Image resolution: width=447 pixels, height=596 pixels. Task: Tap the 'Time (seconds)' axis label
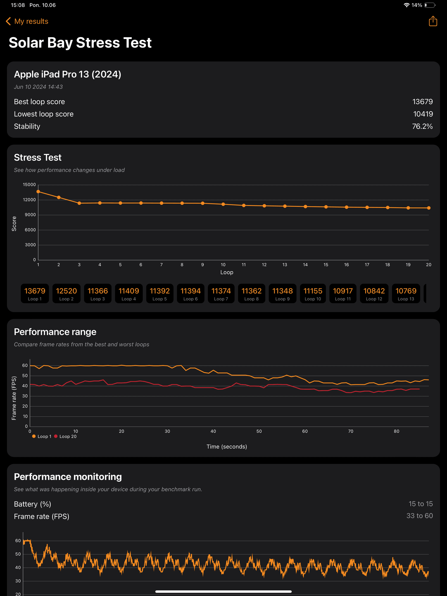click(x=227, y=447)
